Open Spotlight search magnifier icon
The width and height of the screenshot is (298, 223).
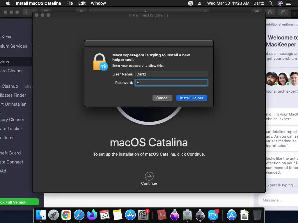pyautogui.click(x=271, y=3)
